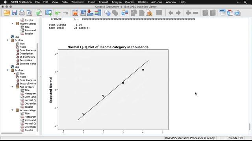This screenshot has height=141, width=252.
Task: Open the Help menu
Action: 182,2
